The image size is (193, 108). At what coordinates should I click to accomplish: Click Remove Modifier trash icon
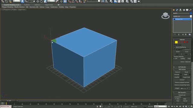(x=186, y=35)
